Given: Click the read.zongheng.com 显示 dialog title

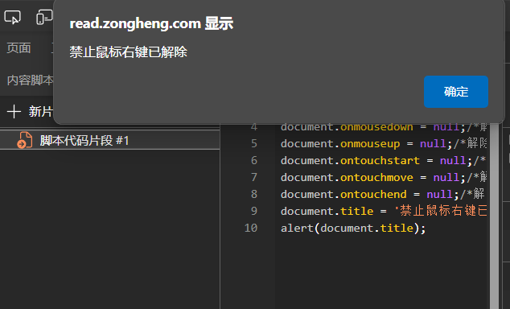Looking at the screenshot, I should point(151,23).
